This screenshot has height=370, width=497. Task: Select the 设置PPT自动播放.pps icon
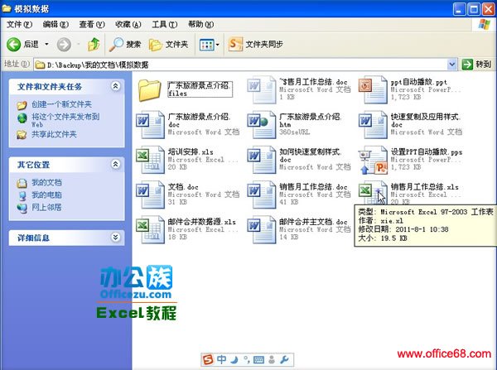(373, 161)
